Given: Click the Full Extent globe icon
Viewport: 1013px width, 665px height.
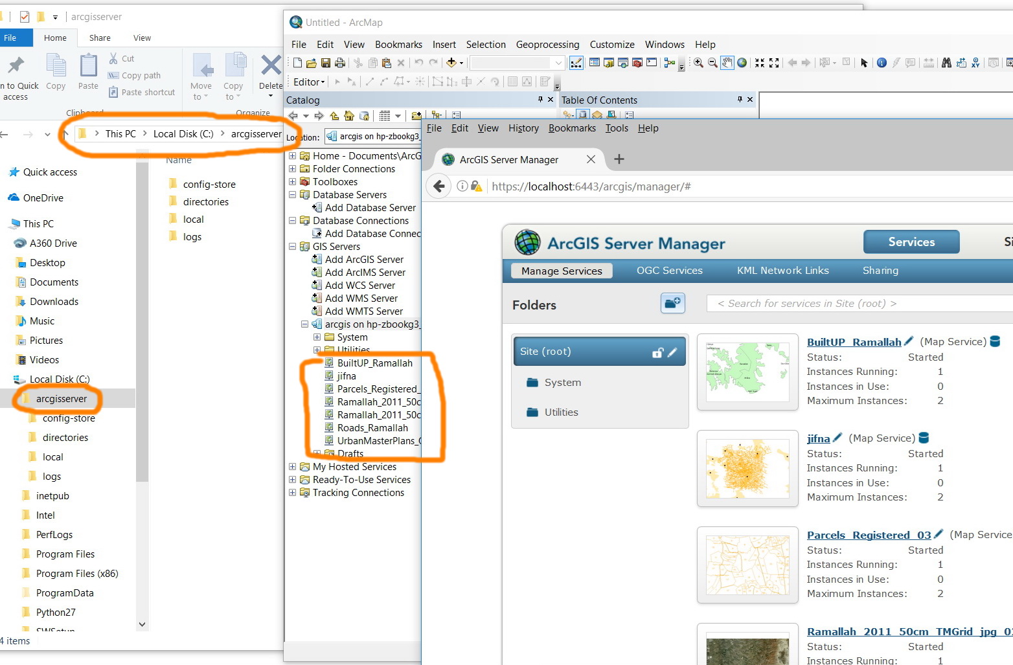Looking at the screenshot, I should click(742, 63).
